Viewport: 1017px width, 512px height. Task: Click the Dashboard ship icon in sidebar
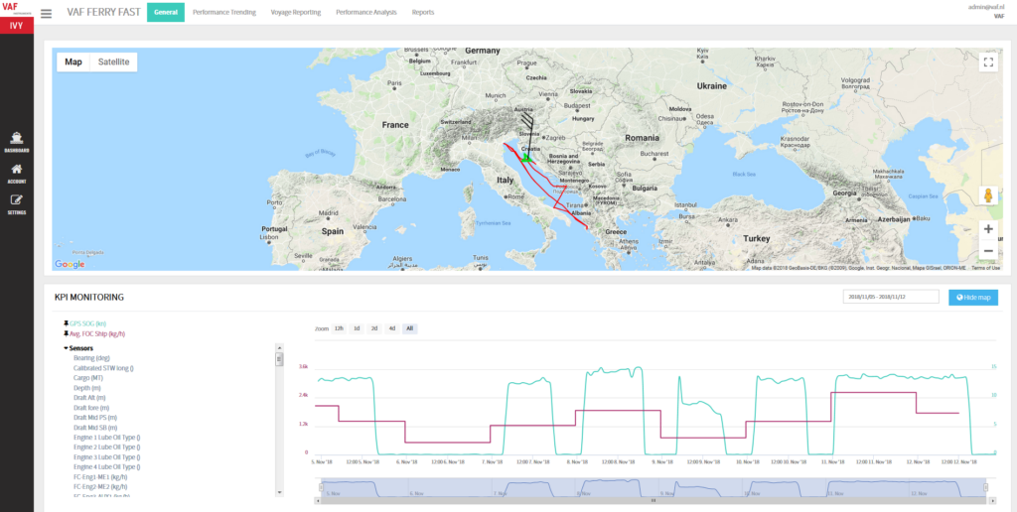(17, 139)
